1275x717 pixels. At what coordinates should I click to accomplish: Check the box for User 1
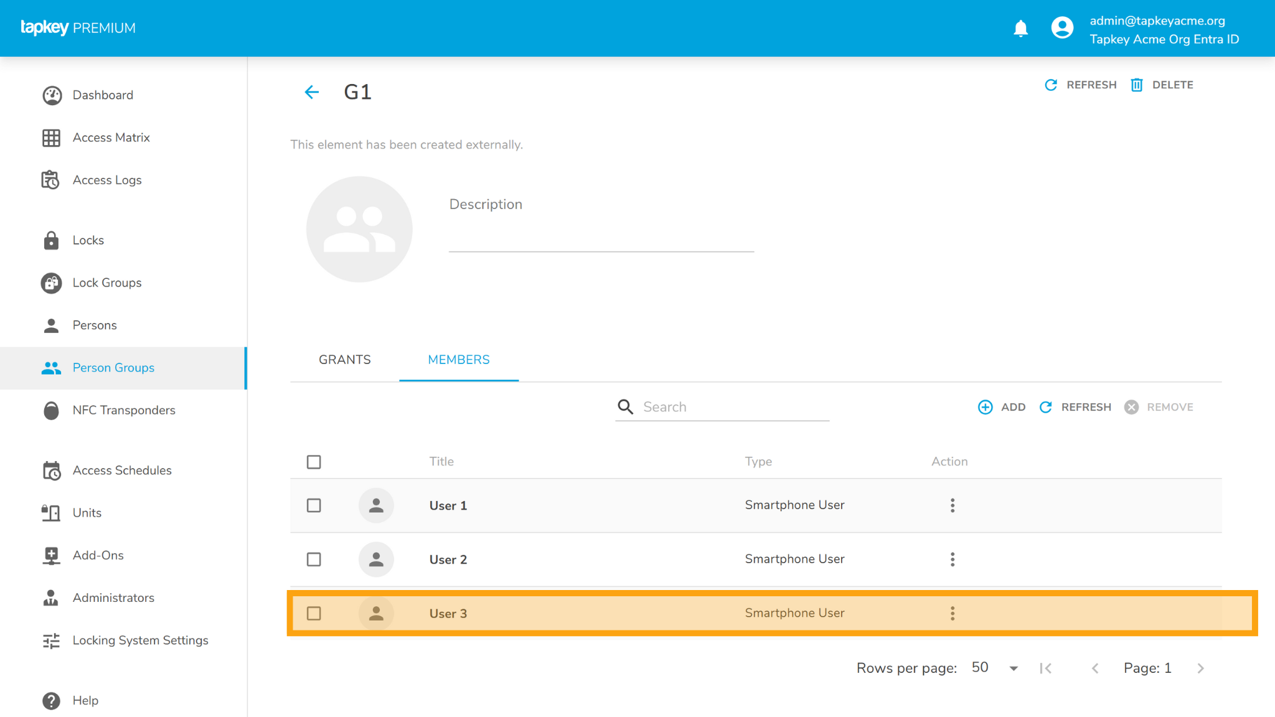click(314, 505)
